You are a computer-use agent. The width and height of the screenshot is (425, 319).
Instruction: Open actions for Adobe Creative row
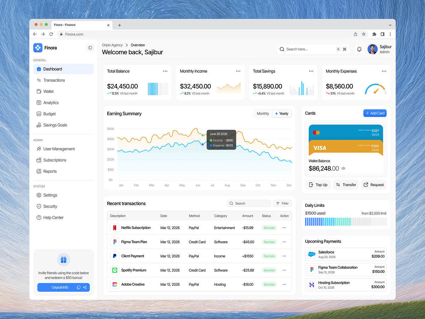click(x=284, y=284)
